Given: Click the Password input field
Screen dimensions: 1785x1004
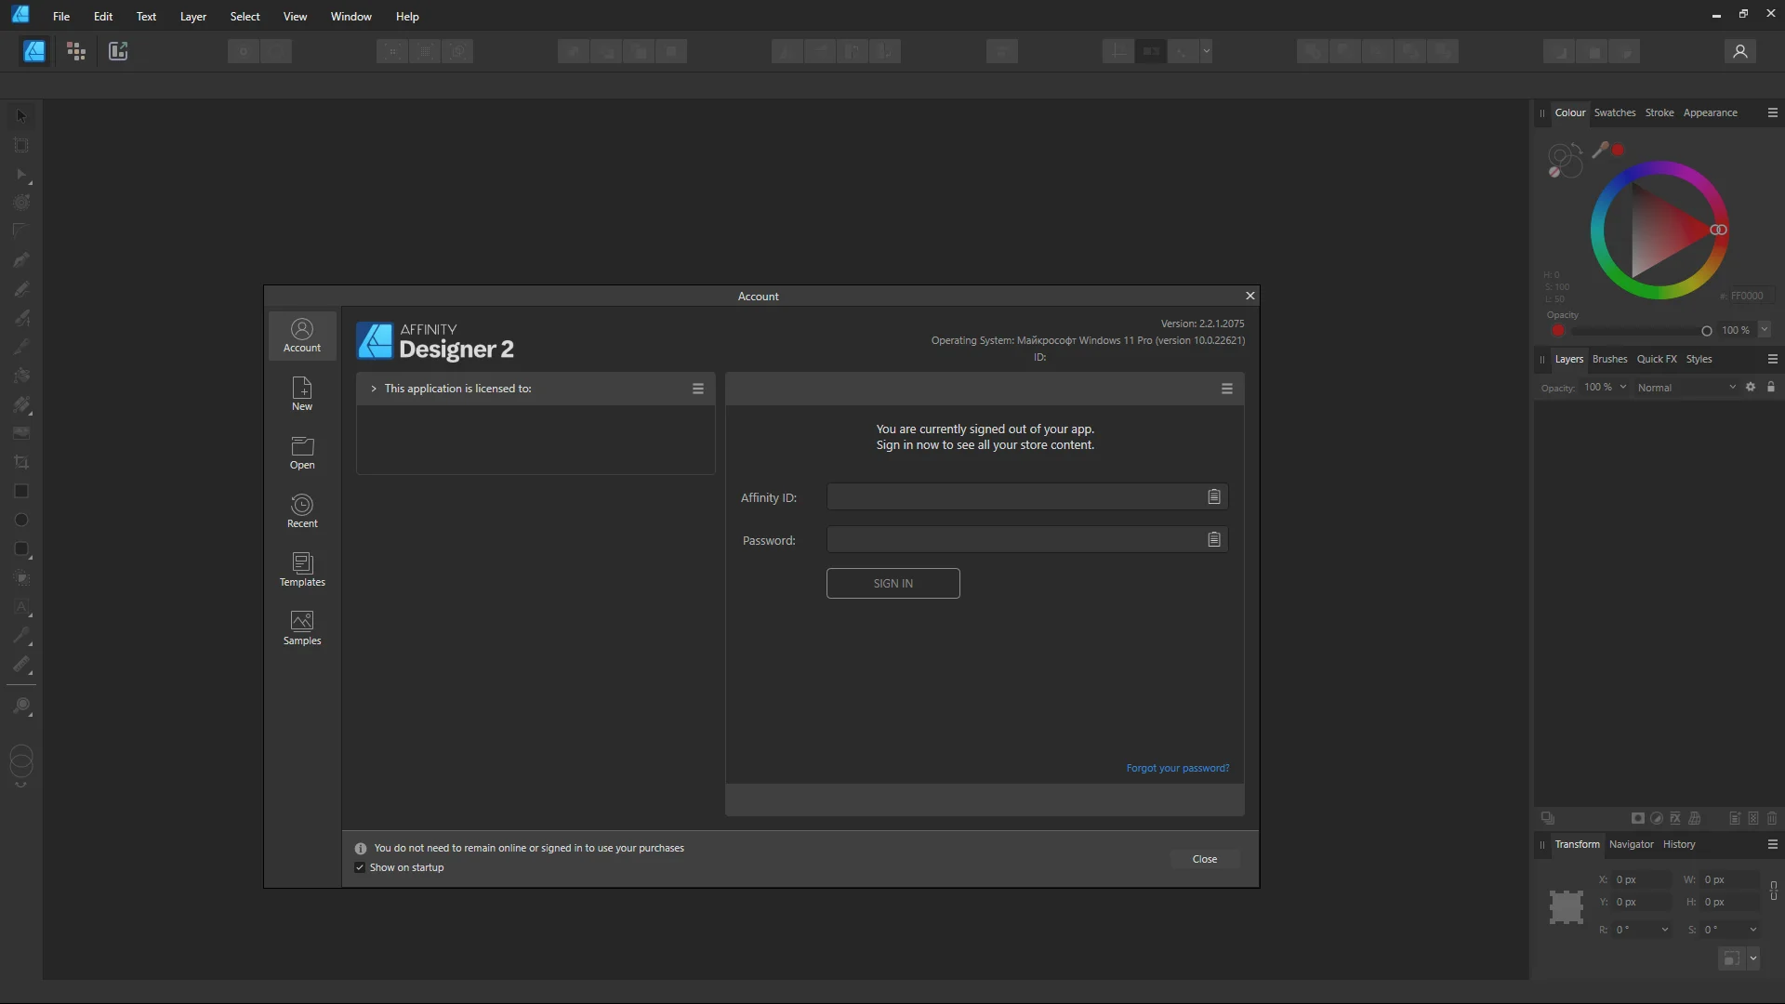Looking at the screenshot, I should coord(1013,540).
